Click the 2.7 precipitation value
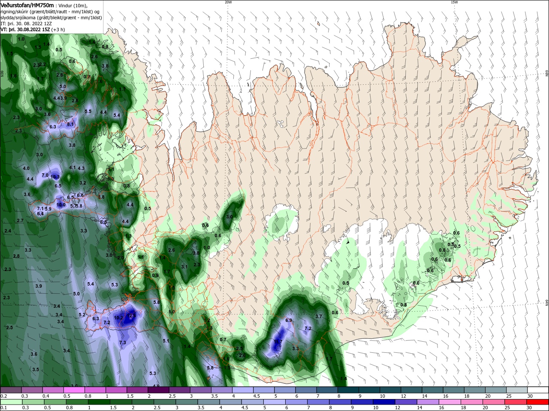Image resolution: width=549 pixels, height=411 pixels. 20,220
